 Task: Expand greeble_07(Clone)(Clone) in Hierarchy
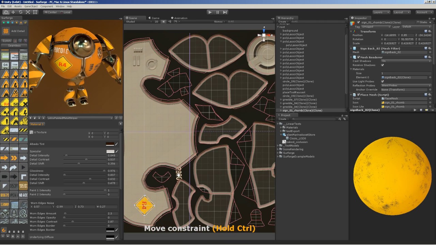(x=281, y=100)
